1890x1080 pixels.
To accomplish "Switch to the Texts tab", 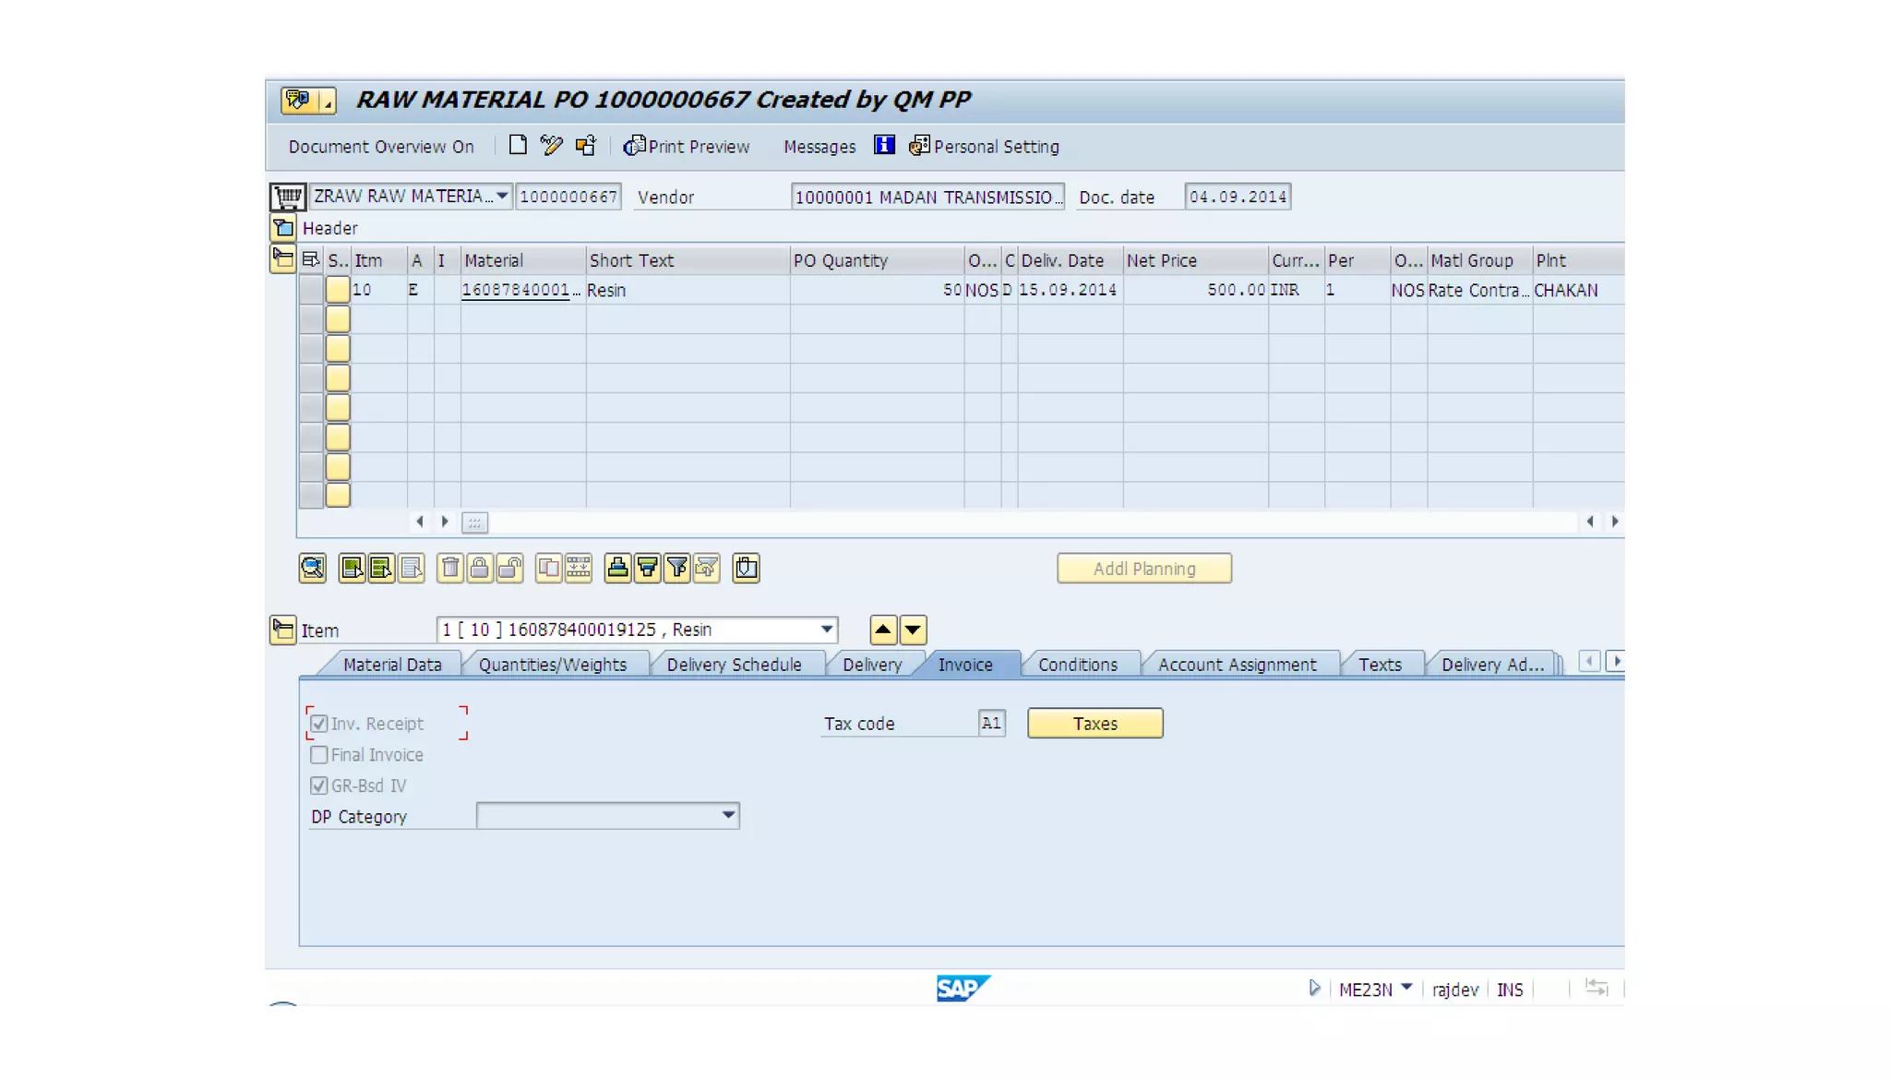I will click(x=1380, y=665).
